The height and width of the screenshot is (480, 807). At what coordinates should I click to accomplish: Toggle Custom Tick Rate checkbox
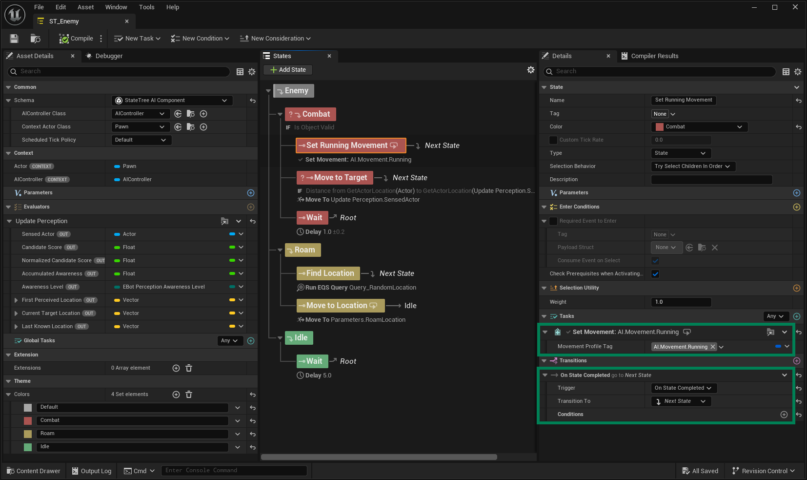click(553, 140)
